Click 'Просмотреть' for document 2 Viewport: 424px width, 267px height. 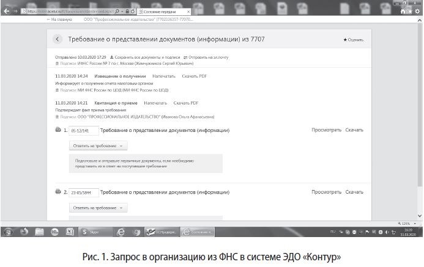coord(326,192)
